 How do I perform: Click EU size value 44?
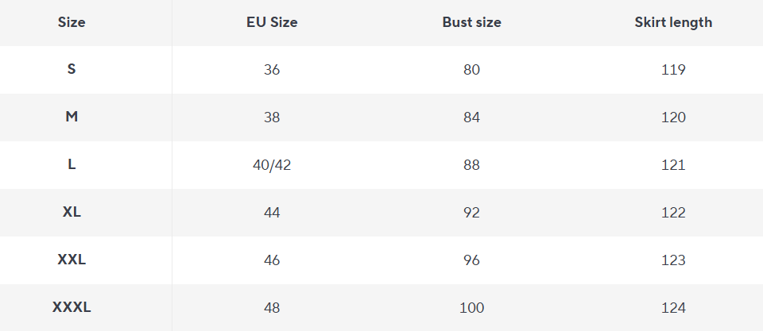272,213
